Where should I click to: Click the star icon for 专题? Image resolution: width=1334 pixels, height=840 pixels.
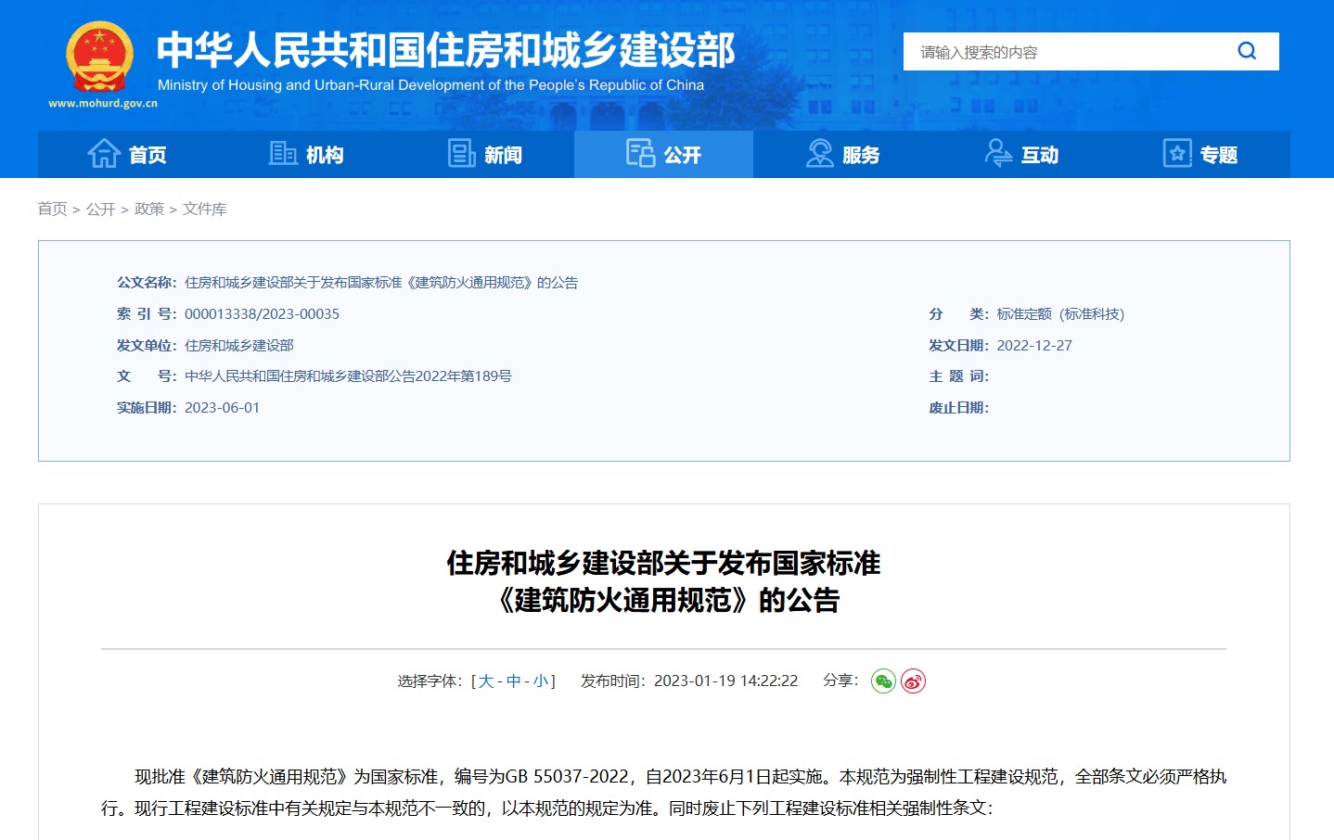coord(1176,154)
